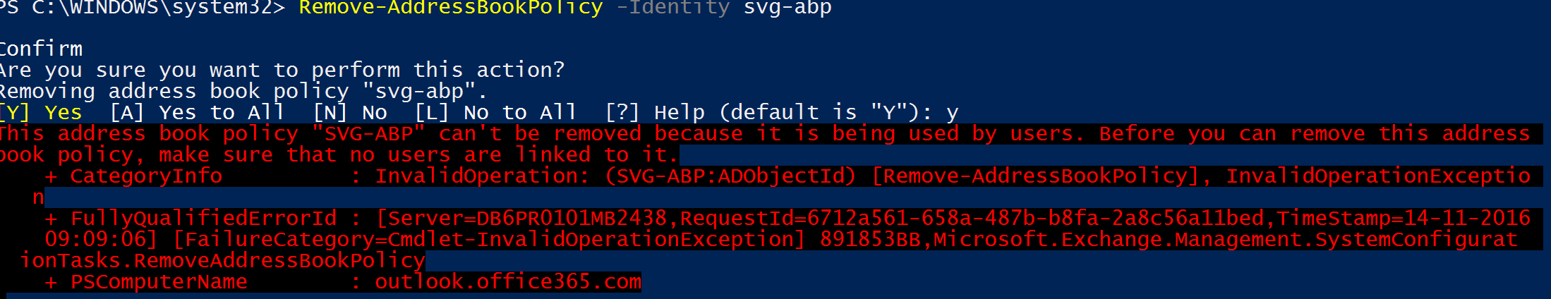Click the quoted "SVG-ABP" in the error message
1551x299 pixels.
click(x=368, y=133)
